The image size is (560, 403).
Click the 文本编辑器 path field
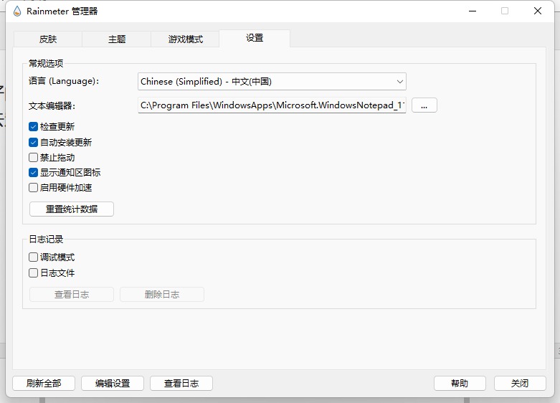(x=272, y=105)
